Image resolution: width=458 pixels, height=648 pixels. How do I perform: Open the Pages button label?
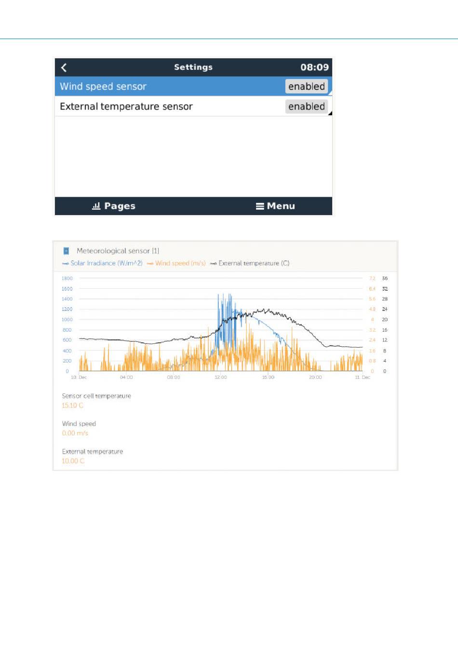pyautogui.click(x=120, y=206)
